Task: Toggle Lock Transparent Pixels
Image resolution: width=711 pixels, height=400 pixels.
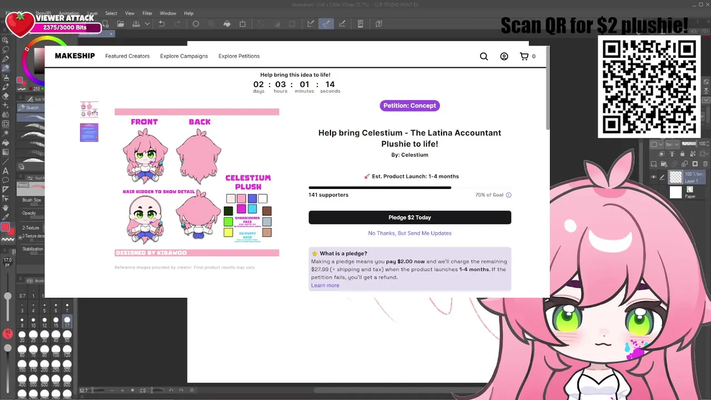Action: click(693, 154)
